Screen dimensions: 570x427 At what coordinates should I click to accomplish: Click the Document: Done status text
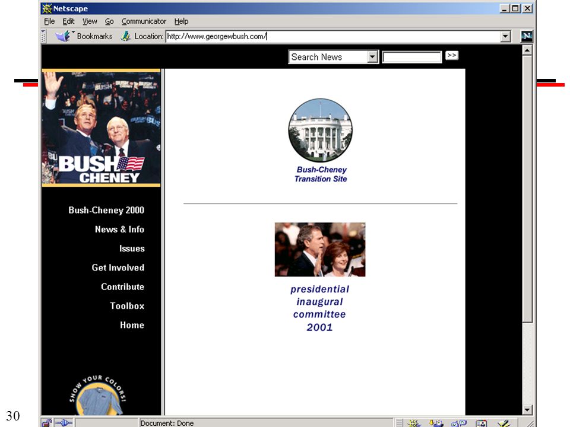167,423
